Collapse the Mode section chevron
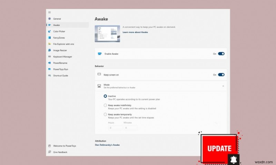The image size is (276, 165). 223,86
